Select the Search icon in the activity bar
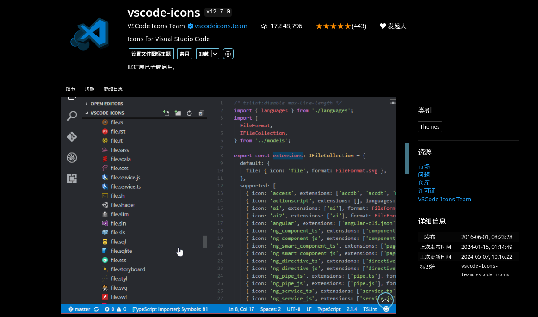538x317 pixels. [72, 116]
